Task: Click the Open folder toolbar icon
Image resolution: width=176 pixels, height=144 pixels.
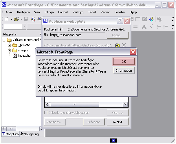Action: (16, 19)
